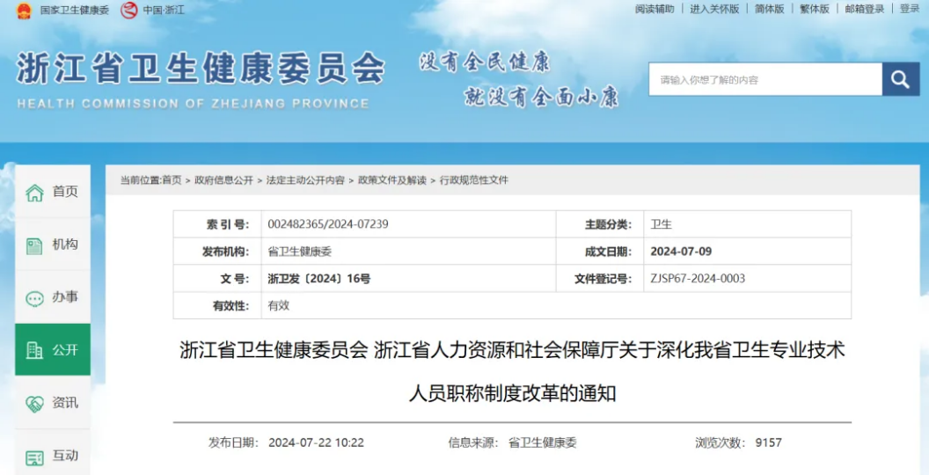
Task: Type in the search box 请输入你想了解的内容
Action: 764,80
